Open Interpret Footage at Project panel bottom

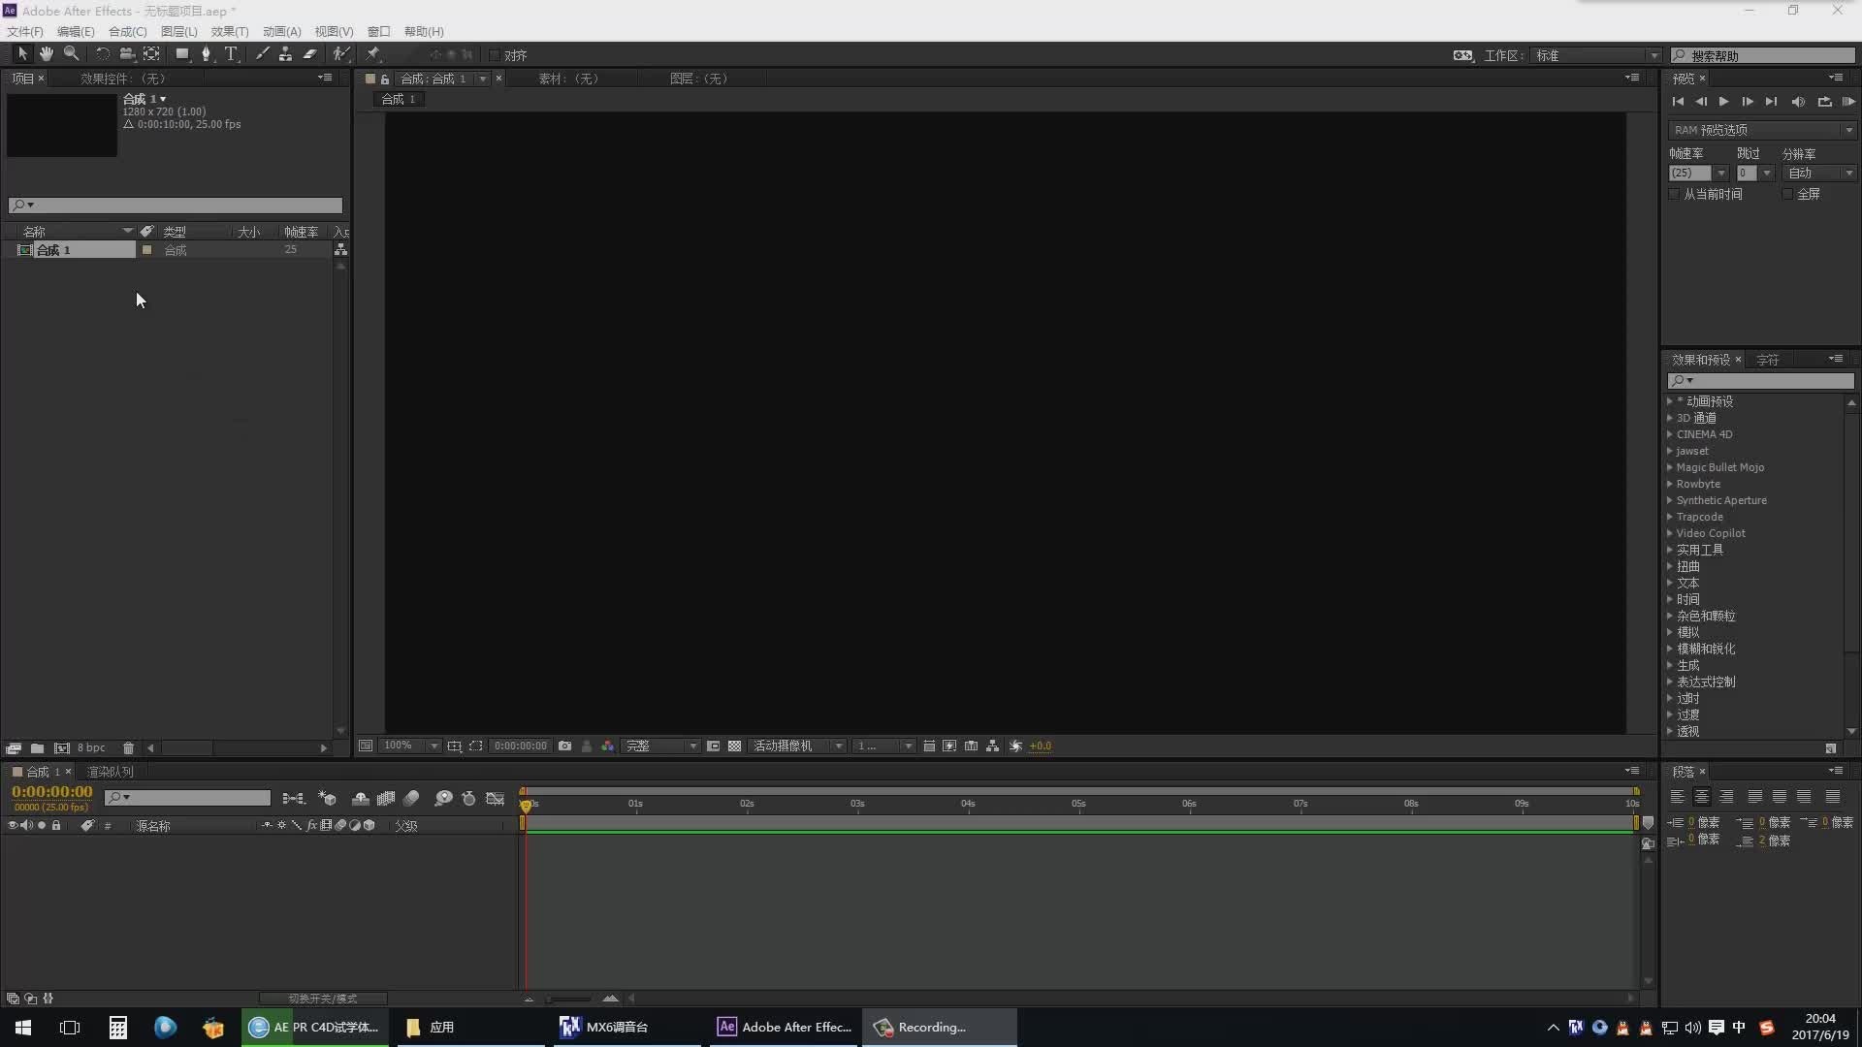14,748
